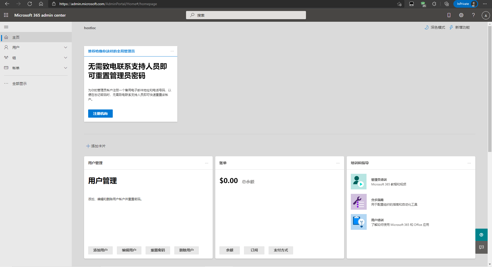Open the shield extension icon with 25 badge
The image size is (492, 267).
423,4
